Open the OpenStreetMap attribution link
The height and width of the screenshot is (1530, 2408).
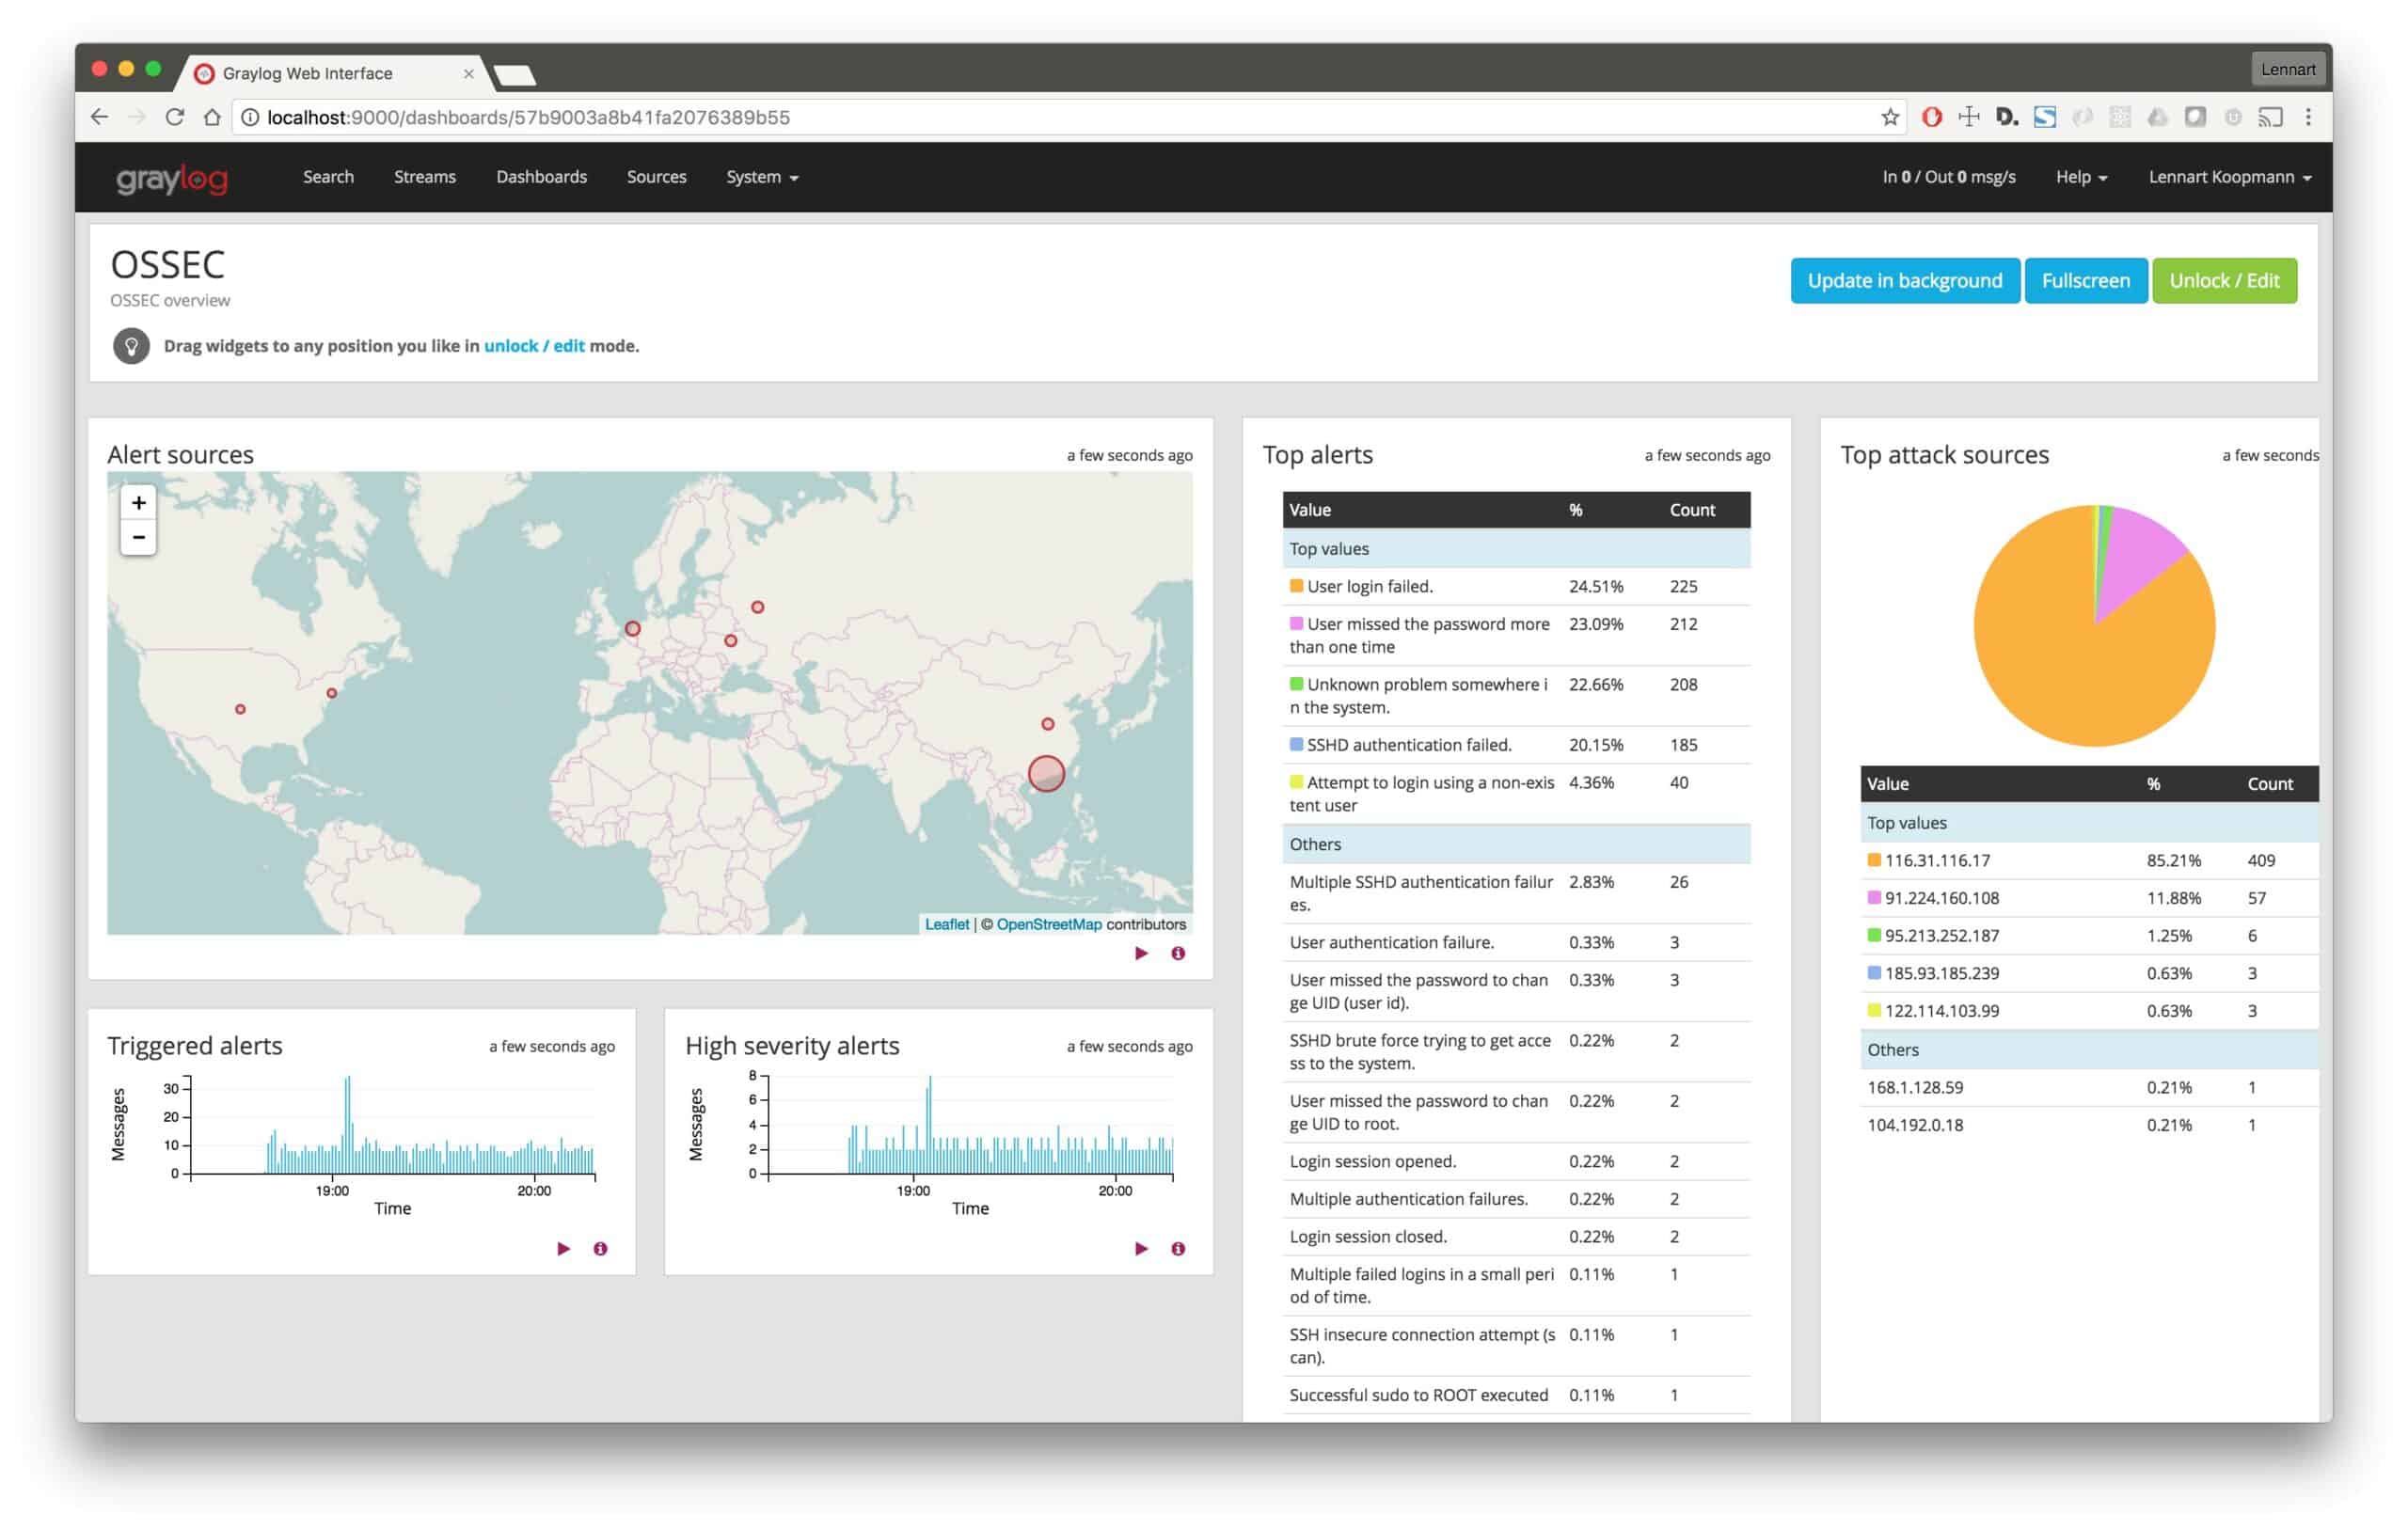1048,924
